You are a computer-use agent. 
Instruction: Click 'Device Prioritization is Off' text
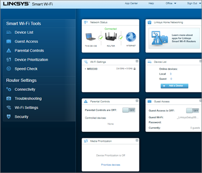click(111, 155)
